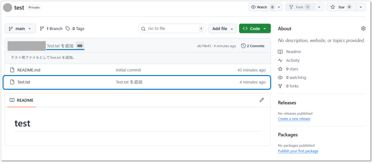Open the Star lists dropdown arrow
This screenshot has height=163, width=373.
click(x=361, y=7)
